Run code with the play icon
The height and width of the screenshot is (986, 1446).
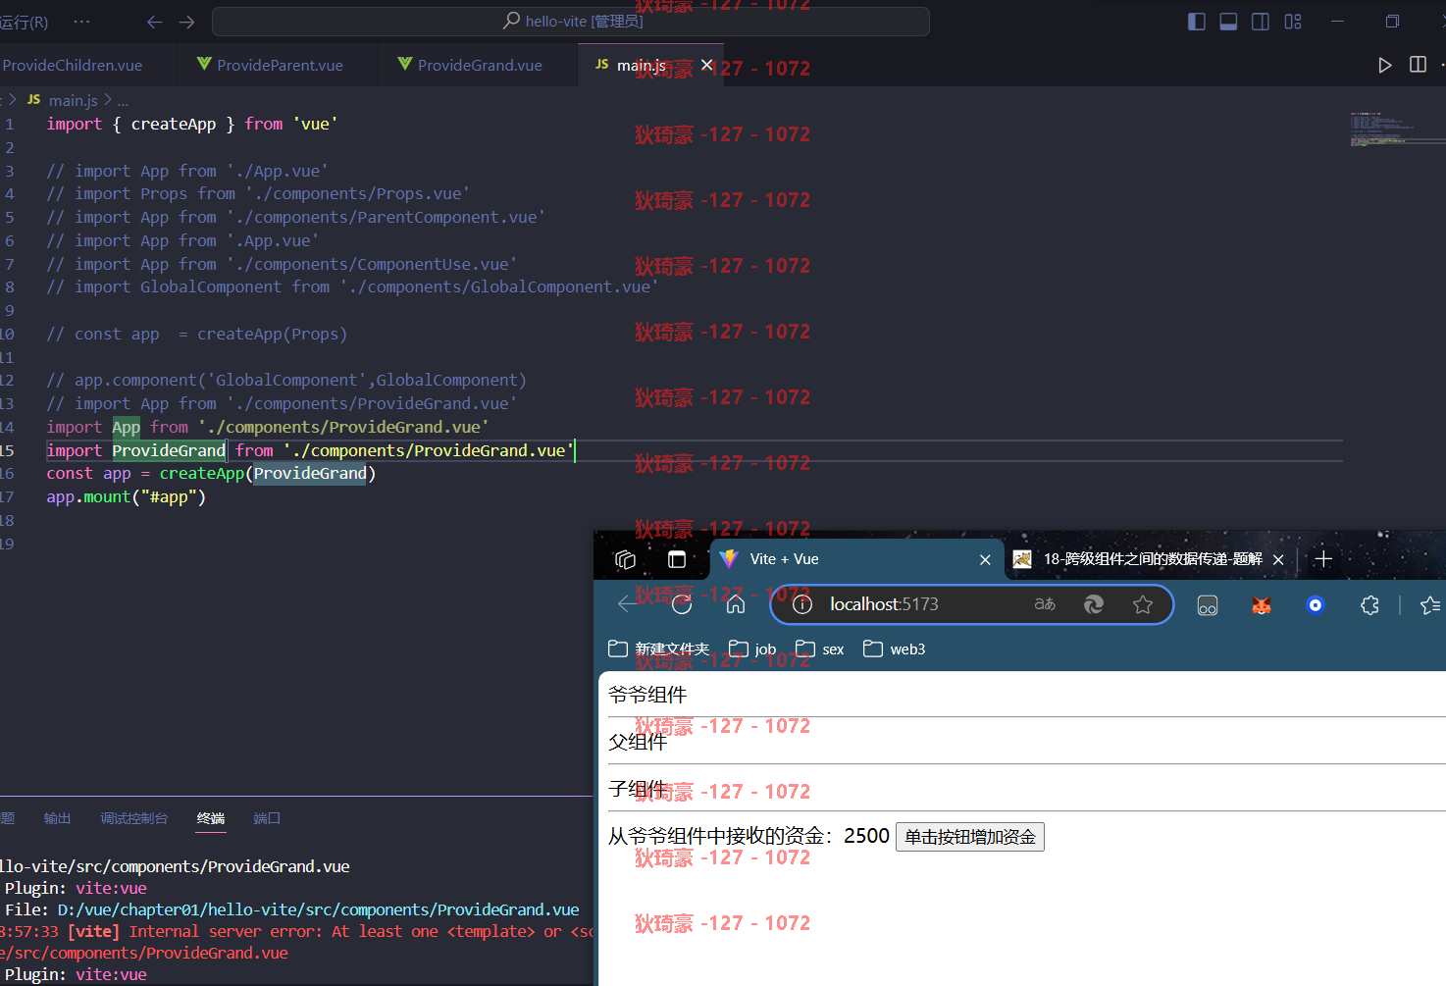tap(1384, 65)
